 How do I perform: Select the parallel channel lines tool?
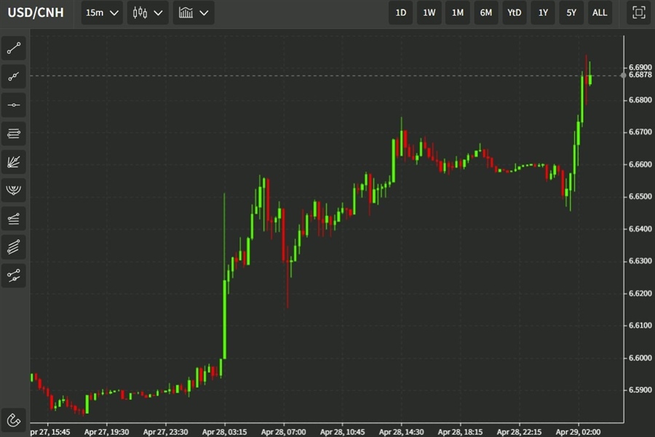coord(13,247)
